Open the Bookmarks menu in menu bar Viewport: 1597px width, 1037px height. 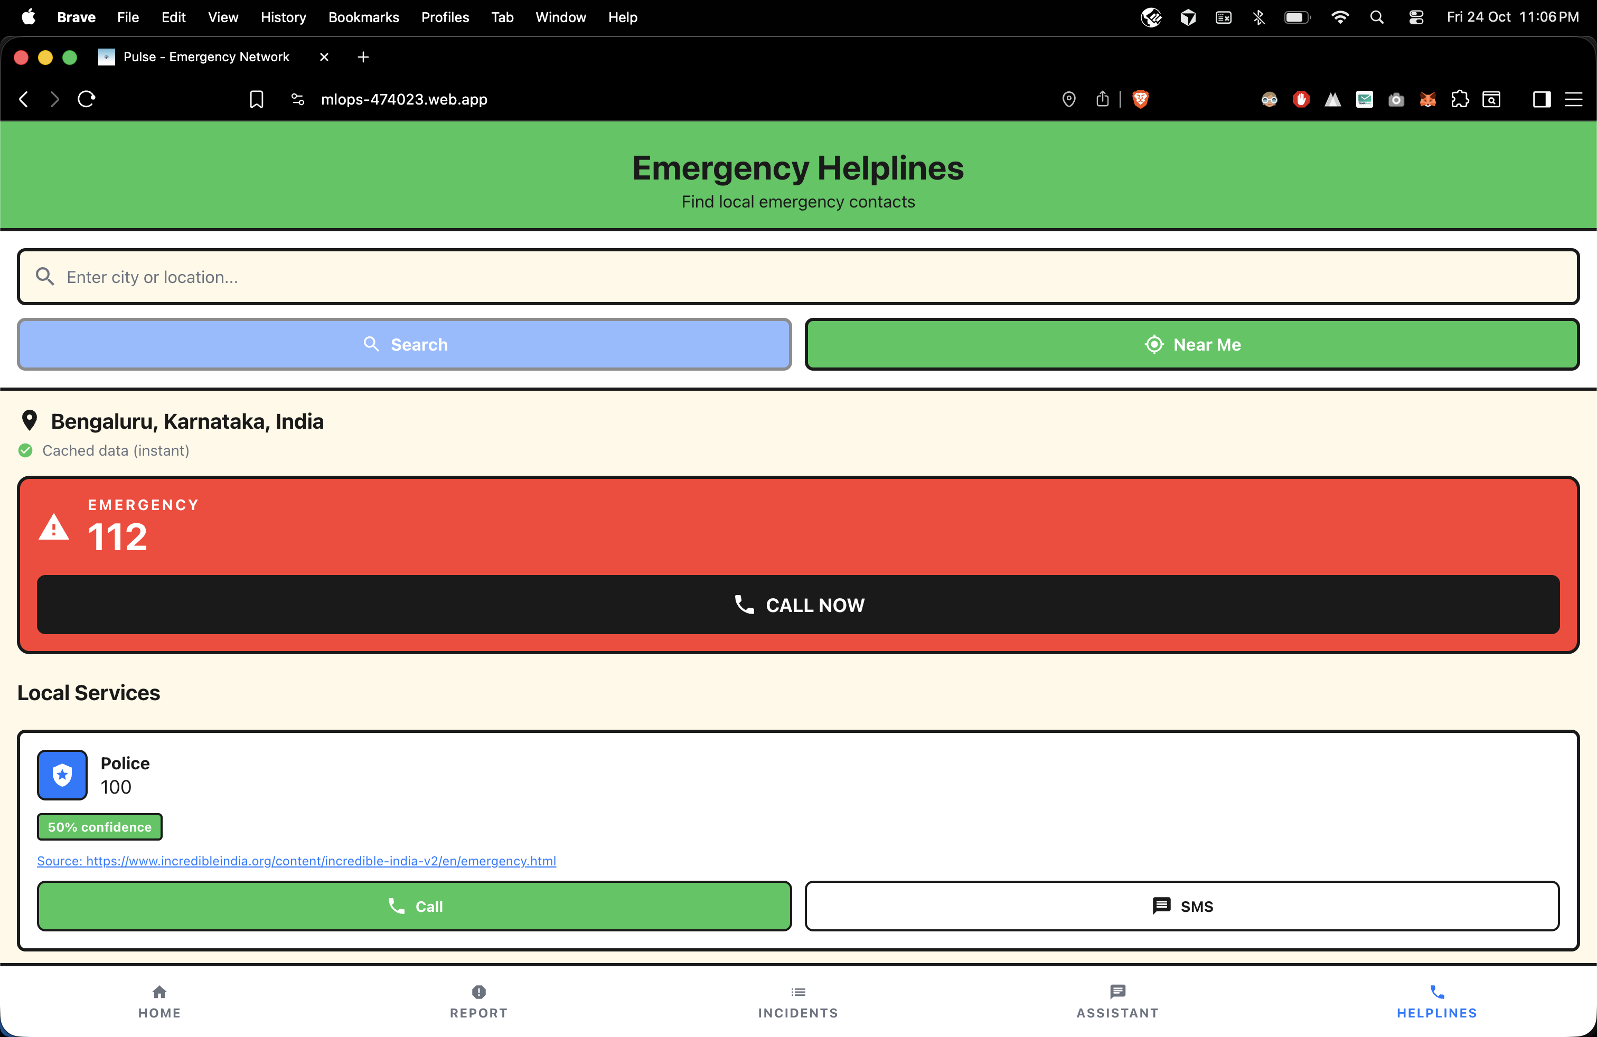pyautogui.click(x=363, y=17)
